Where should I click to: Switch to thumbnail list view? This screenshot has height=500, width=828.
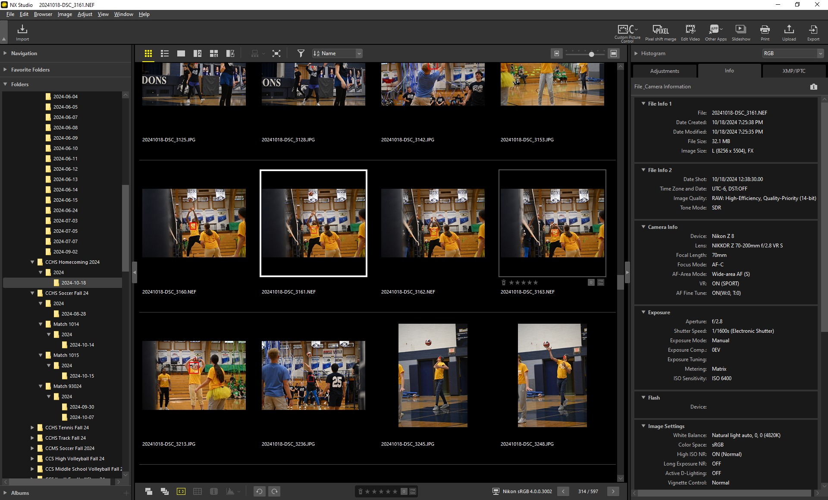pos(165,53)
